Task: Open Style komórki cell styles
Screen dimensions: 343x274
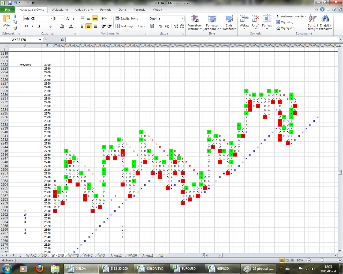Action: tap(229, 23)
